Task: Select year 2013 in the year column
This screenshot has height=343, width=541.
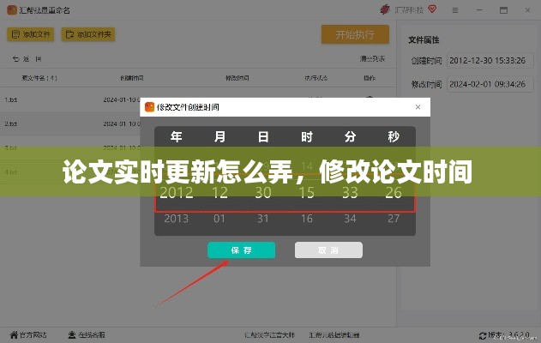Action: click(x=176, y=219)
